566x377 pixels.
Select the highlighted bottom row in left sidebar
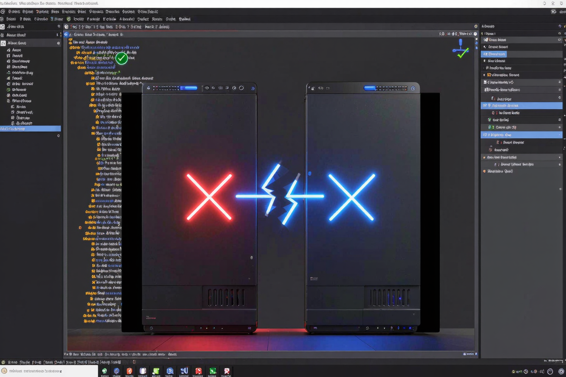[x=30, y=129]
